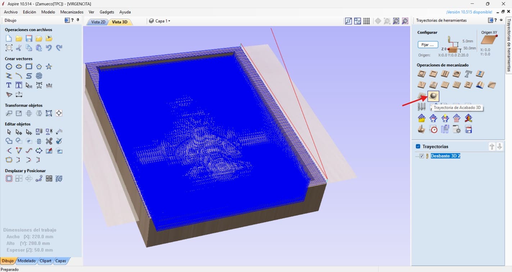Draw a circle vector
Viewport: 512px width, 272px height.
tap(9, 67)
